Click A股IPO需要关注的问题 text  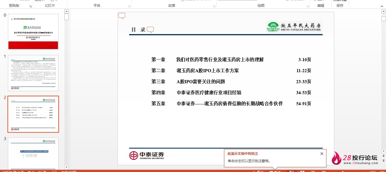[x=201, y=82]
